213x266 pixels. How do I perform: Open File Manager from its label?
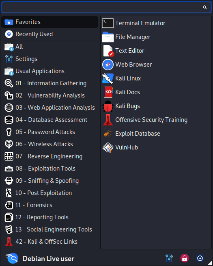pyautogui.click(x=133, y=37)
